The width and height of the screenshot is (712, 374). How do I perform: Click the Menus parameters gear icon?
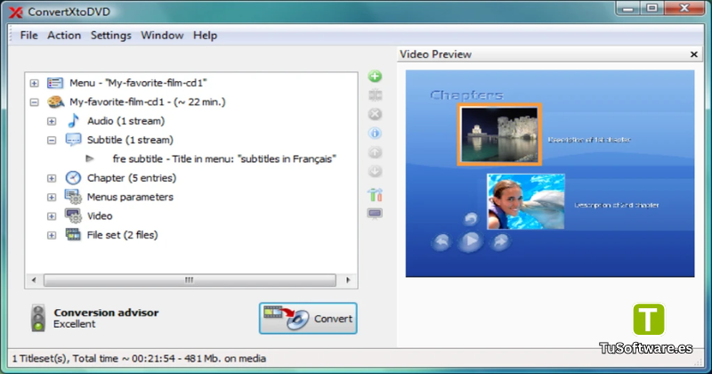click(73, 197)
